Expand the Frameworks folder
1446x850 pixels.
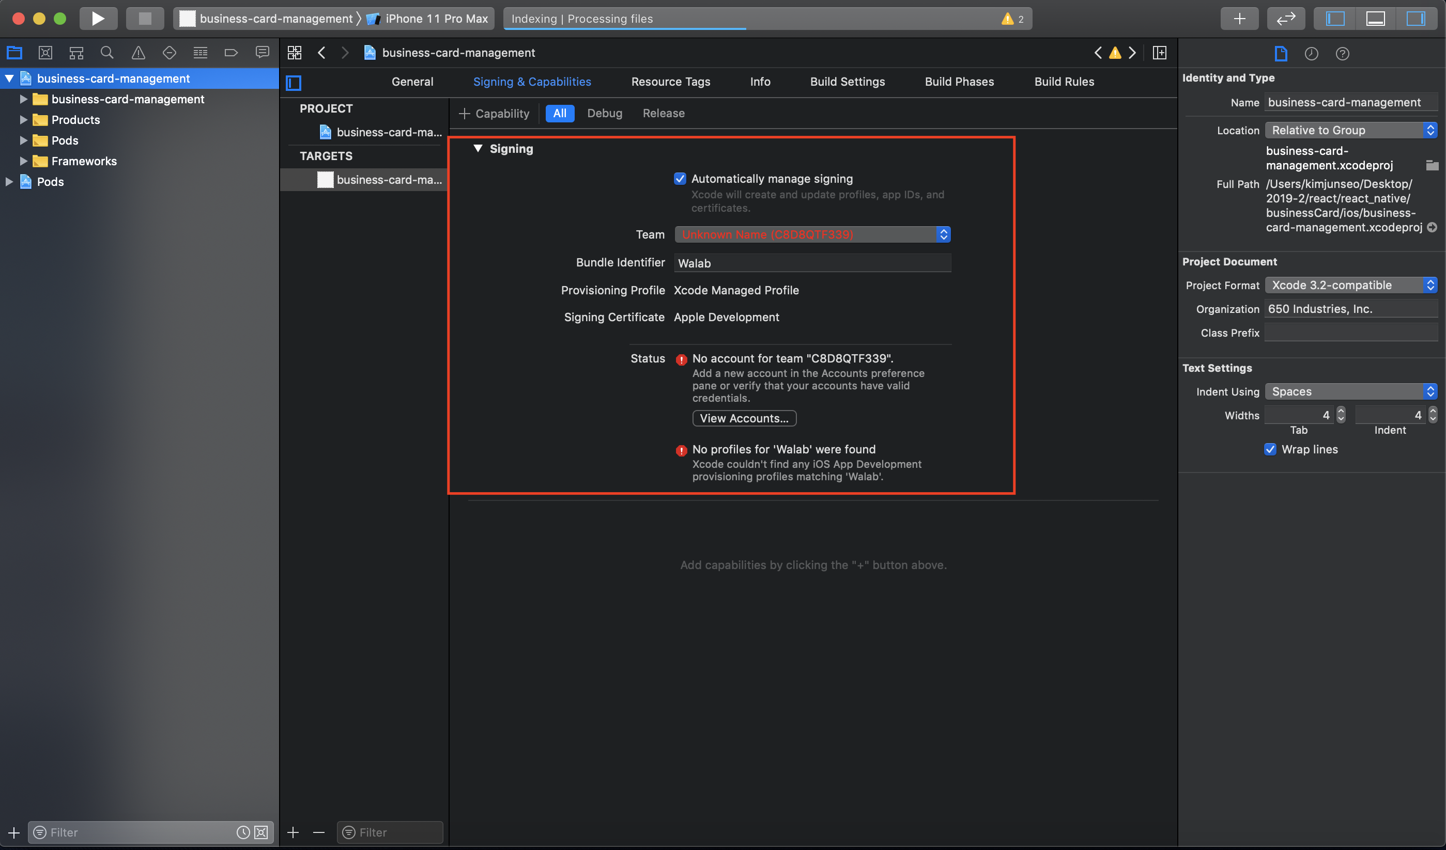[23, 161]
